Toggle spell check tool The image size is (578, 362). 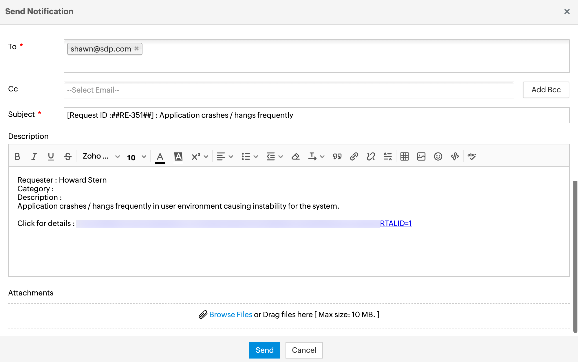coord(471,157)
